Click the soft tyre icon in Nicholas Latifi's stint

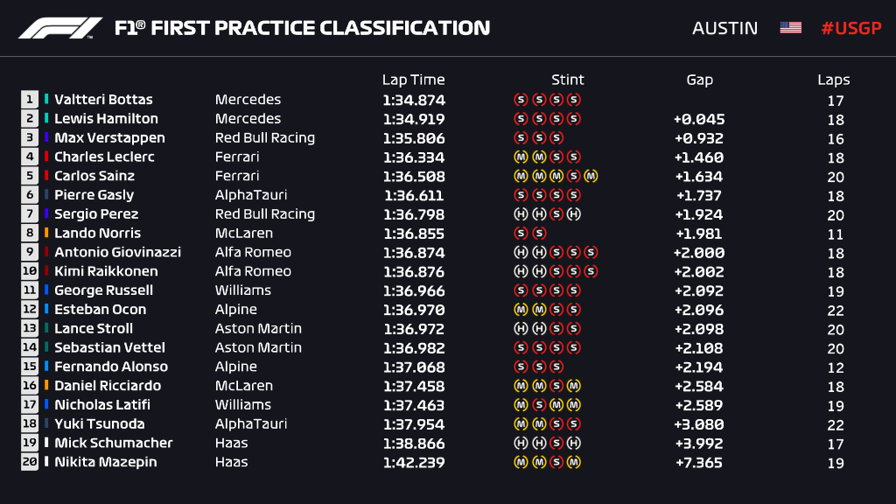[x=538, y=405]
